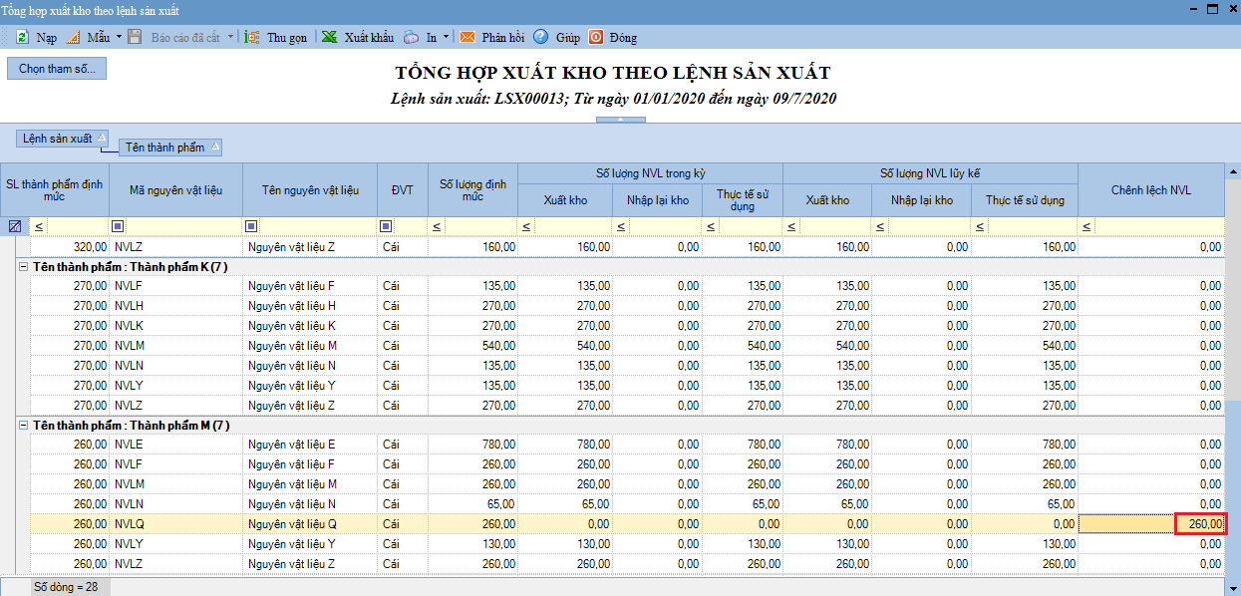Click the In printer icon
Image resolution: width=1241 pixels, height=596 pixels.
pyautogui.click(x=412, y=37)
